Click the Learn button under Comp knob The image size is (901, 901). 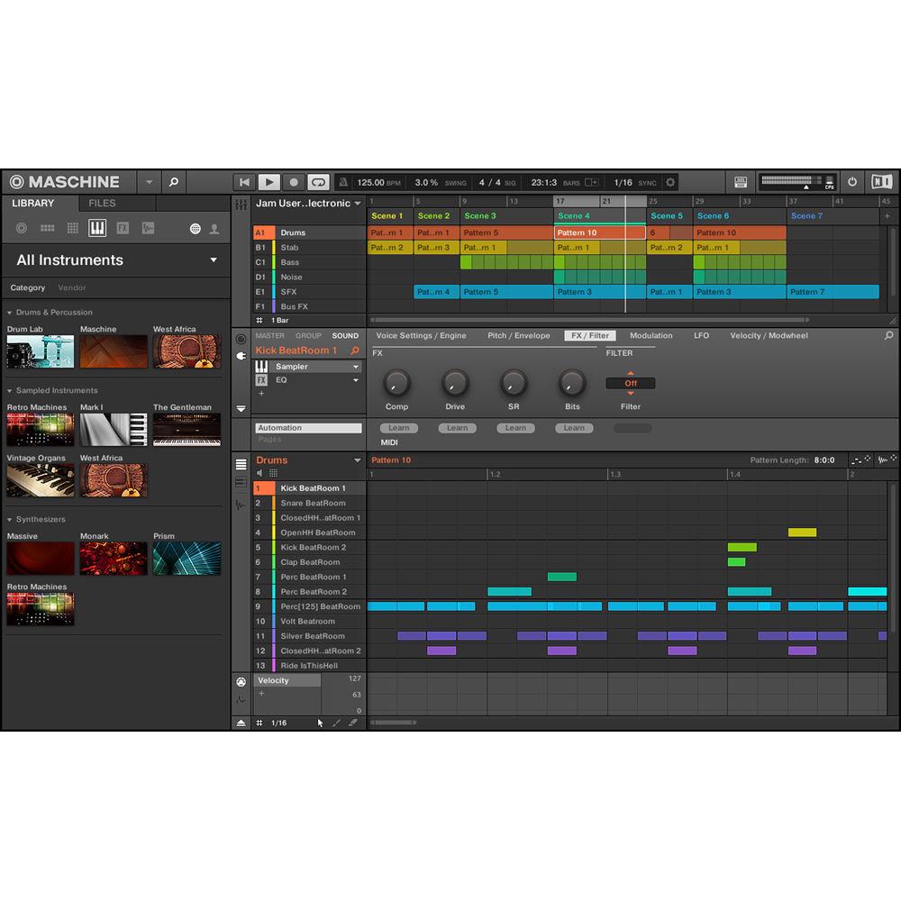[397, 428]
